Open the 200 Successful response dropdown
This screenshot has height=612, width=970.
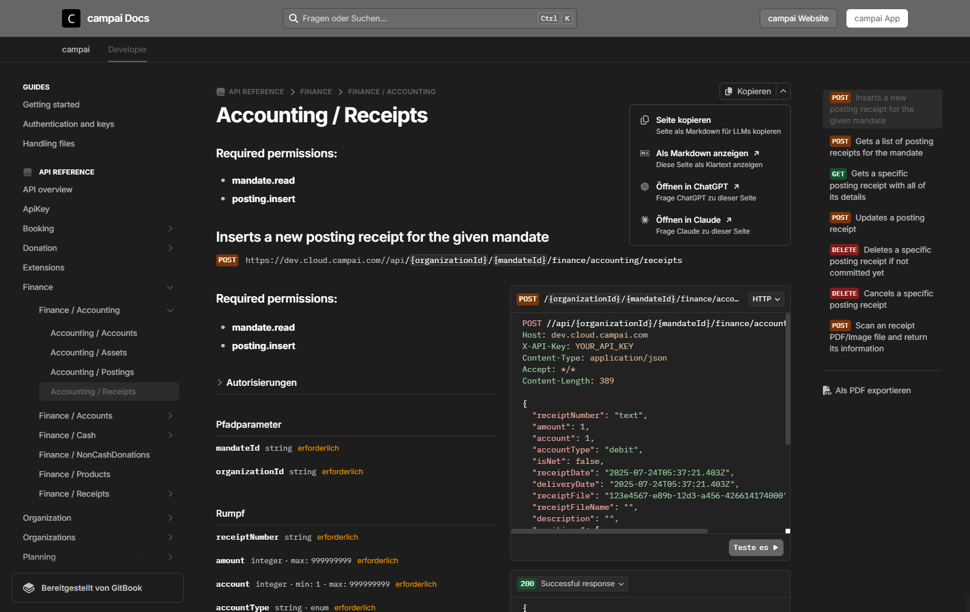tap(572, 584)
